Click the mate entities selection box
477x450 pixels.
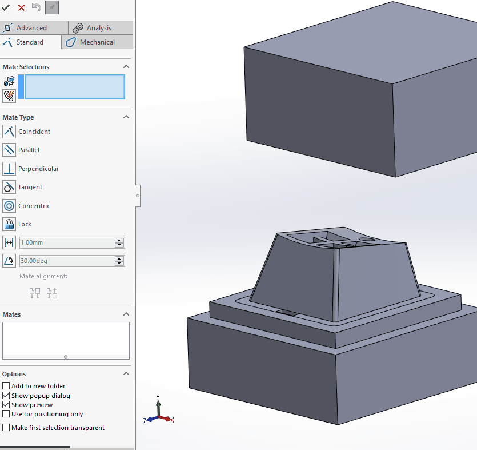pos(74,87)
